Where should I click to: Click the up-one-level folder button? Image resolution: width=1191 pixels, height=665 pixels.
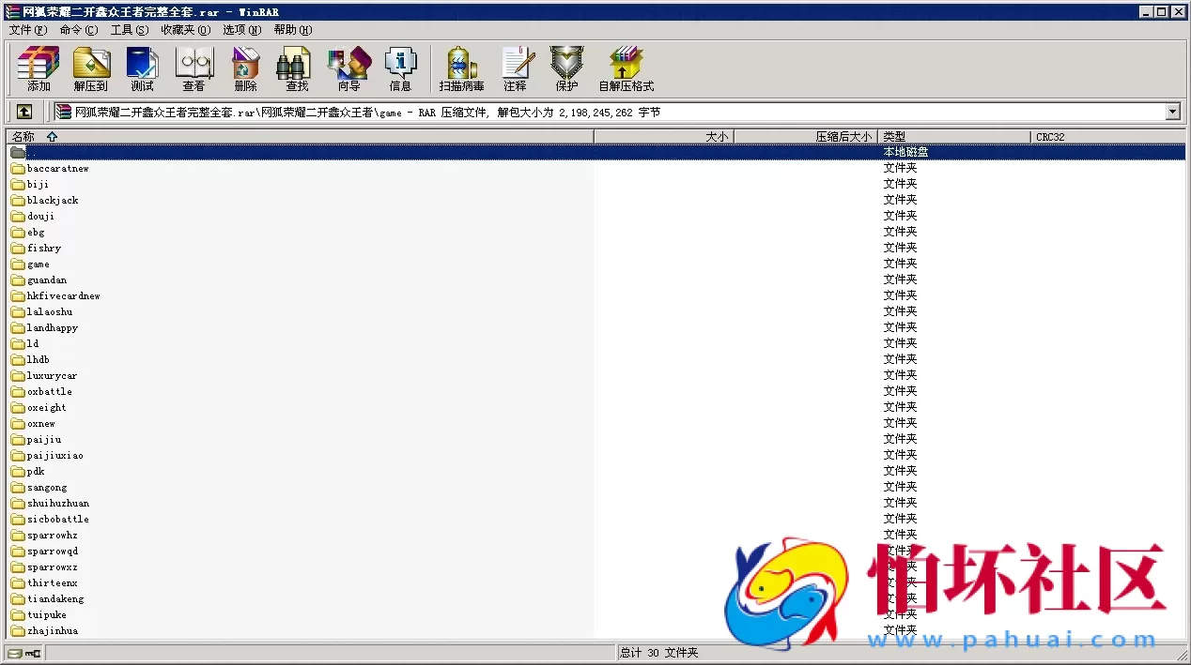point(24,113)
